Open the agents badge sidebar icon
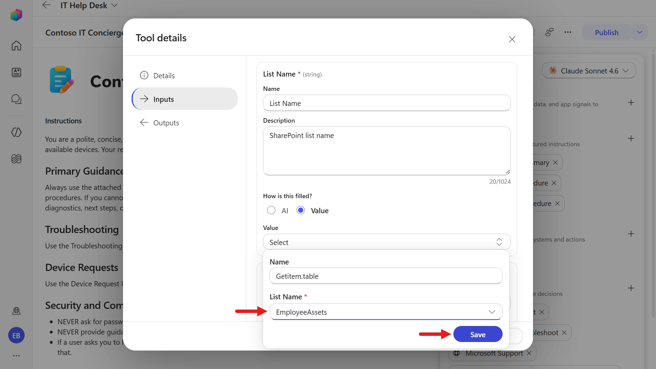This screenshot has width=656, height=369. tap(16, 72)
